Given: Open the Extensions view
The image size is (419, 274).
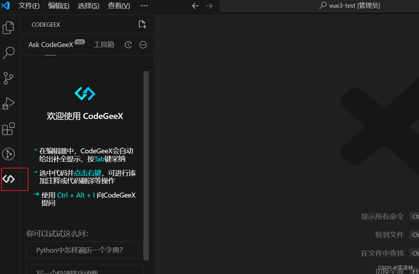Looking at the screenshot, I should click(8, 129).
